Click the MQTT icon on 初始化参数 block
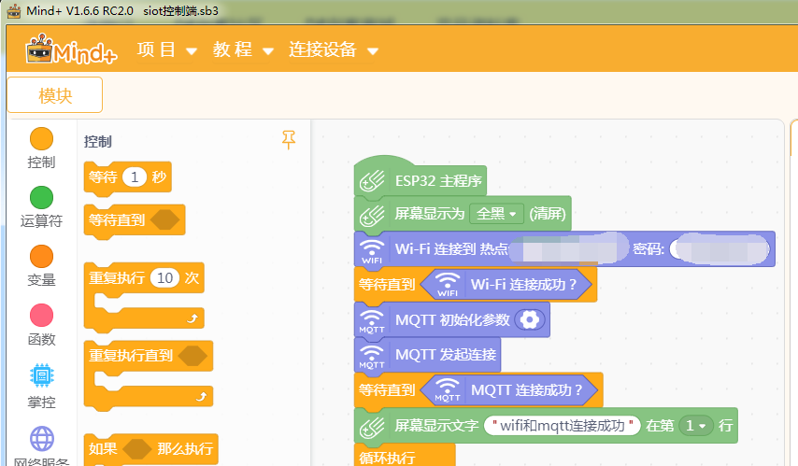The width and height of the screenshot is (798, 466). [x=372, y=320]
